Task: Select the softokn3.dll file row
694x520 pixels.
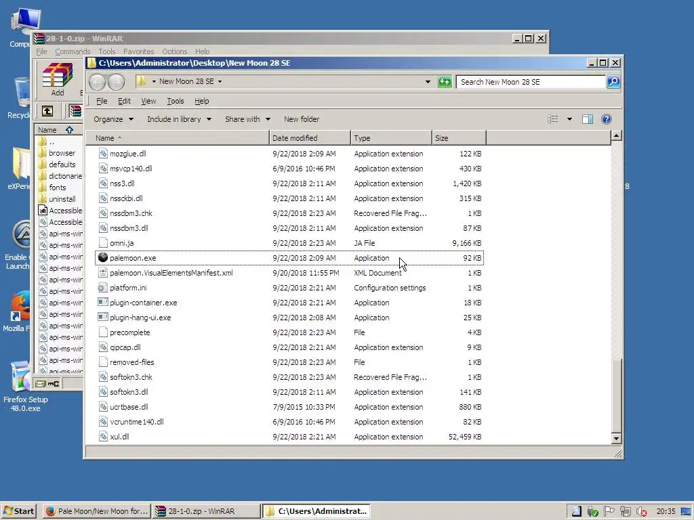Action: pos(289,392)
